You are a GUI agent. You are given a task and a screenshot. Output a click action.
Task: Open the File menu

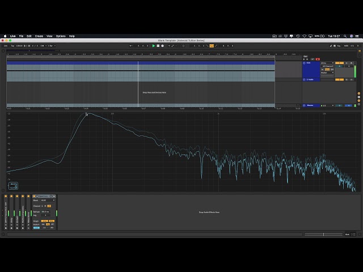(x=21, y=36)
